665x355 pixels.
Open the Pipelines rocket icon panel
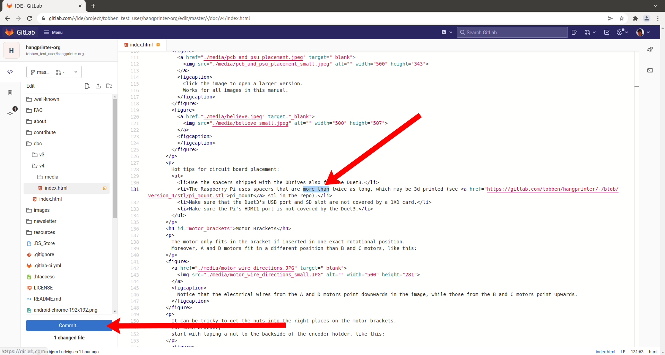[650, 50]
